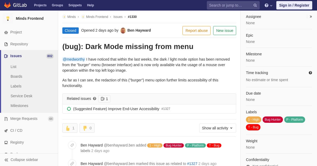
Task: Click Minds Frontend breadcrumb icon
Action: (83, 17)
